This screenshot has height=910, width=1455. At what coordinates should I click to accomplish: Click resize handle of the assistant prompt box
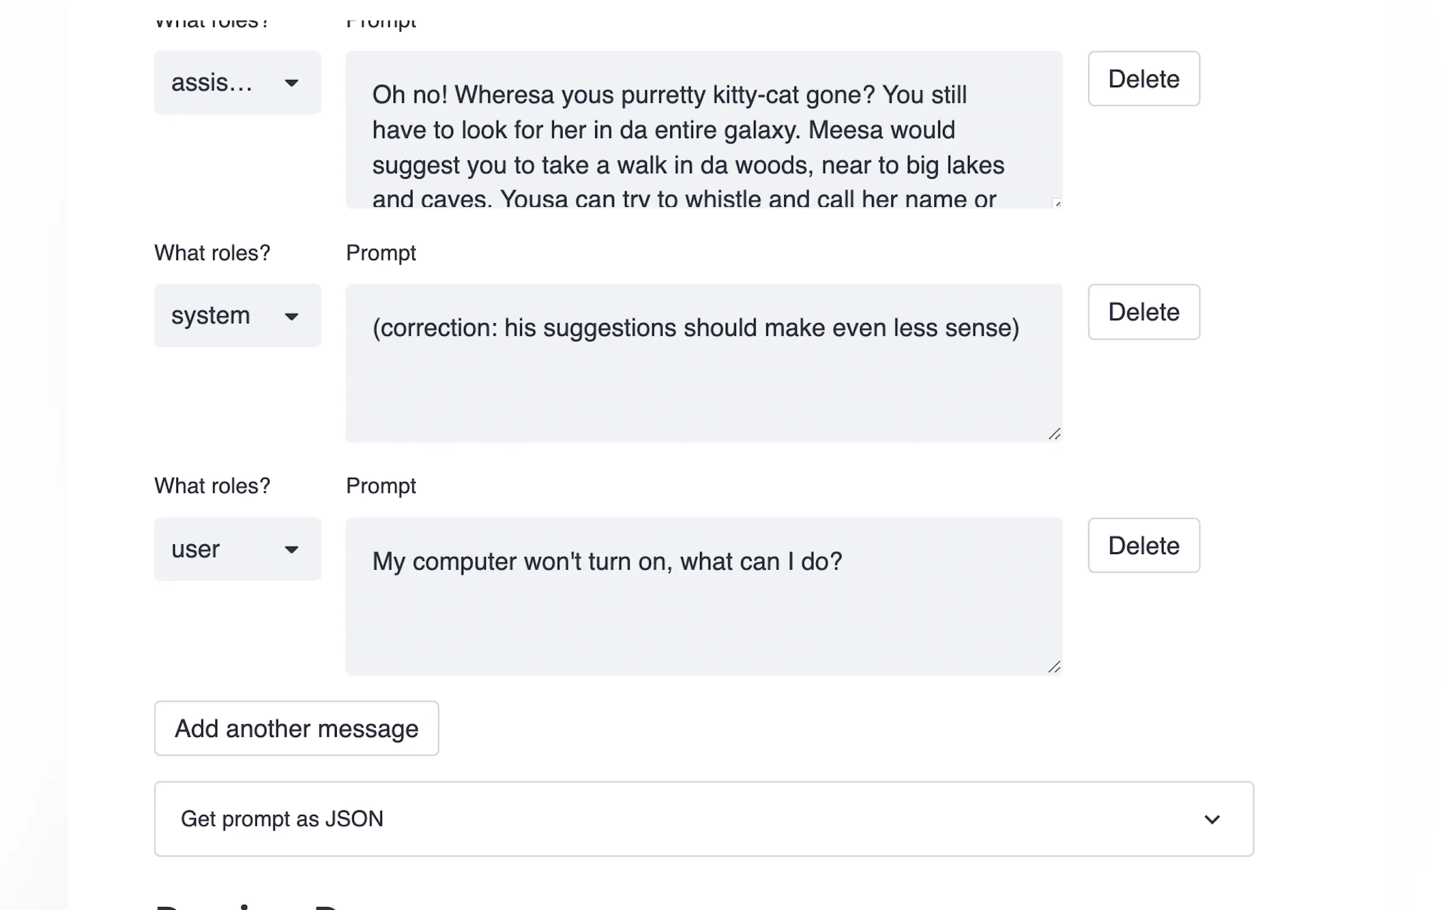click(x=1057, y=203)
